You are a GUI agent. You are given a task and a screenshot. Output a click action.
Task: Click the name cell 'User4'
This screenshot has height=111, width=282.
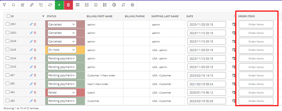click(91, 93)
